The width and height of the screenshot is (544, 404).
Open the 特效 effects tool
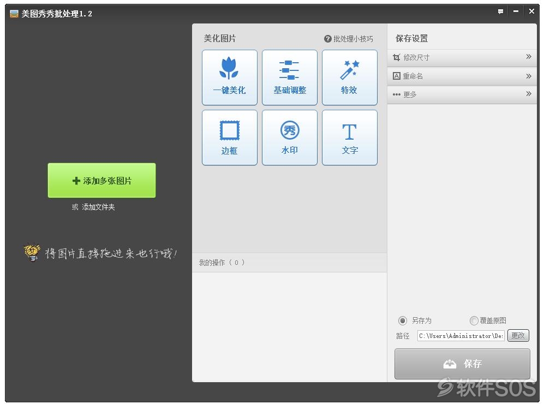point(349,78)
